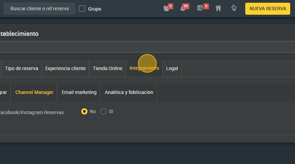Open the Legal tab
Screen dimensions: 295x164
pos(172,68)
